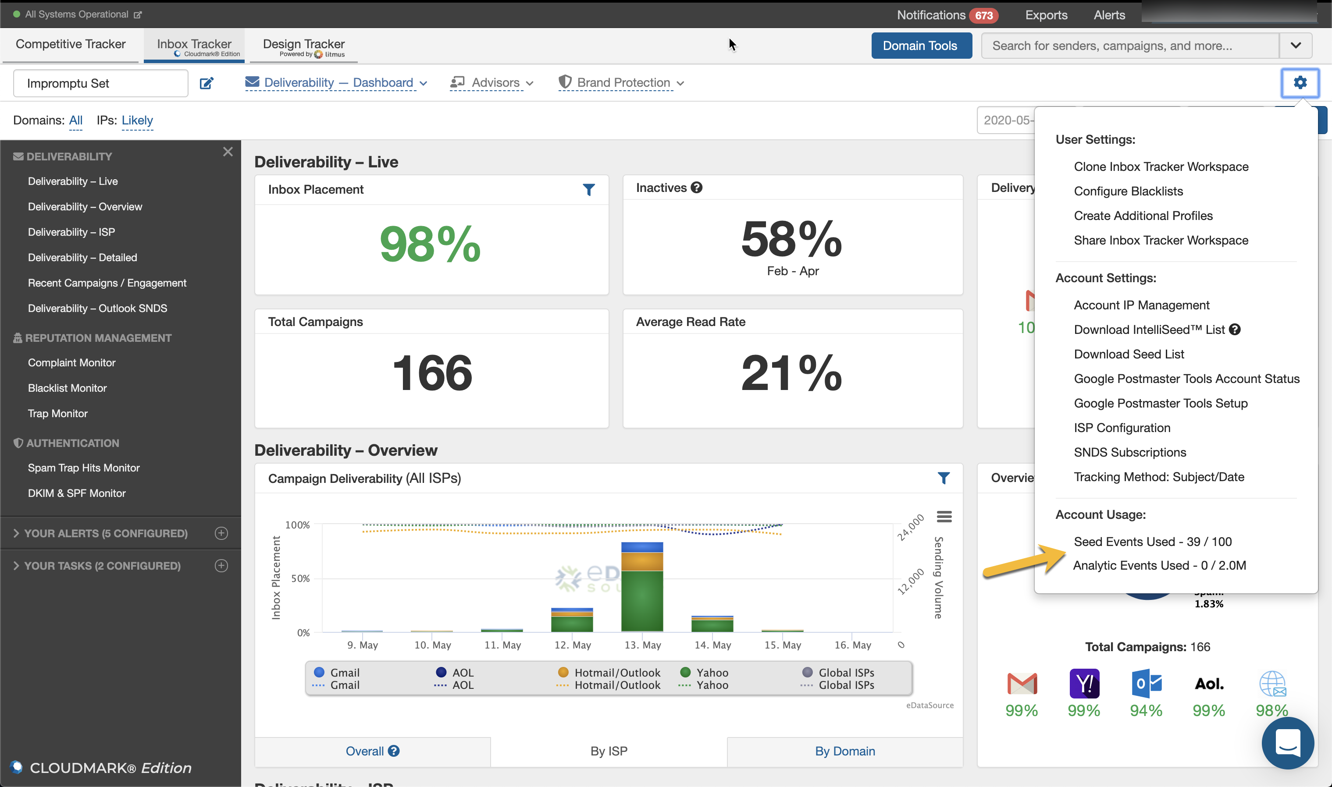1332x787 pixels.
Task: Choose SNDS Subscriptions
Action: (1130, 452)
